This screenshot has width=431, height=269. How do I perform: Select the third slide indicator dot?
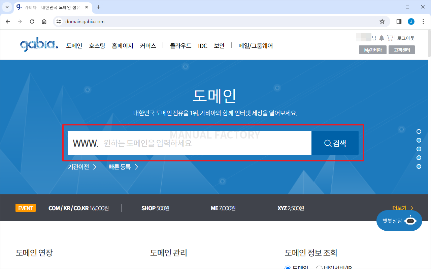coord(419,149)
